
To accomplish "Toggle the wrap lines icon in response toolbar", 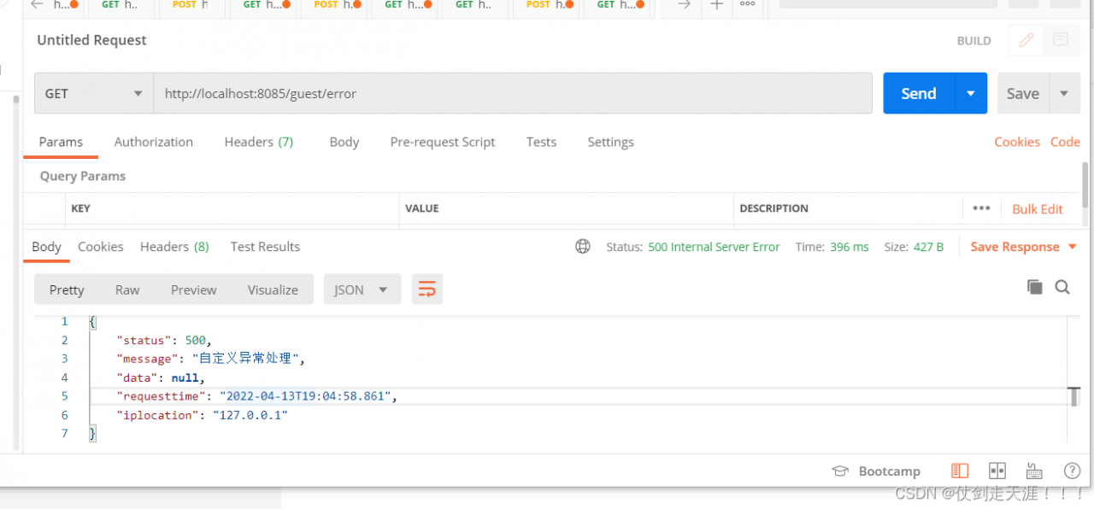I will (x=426, y=290).
